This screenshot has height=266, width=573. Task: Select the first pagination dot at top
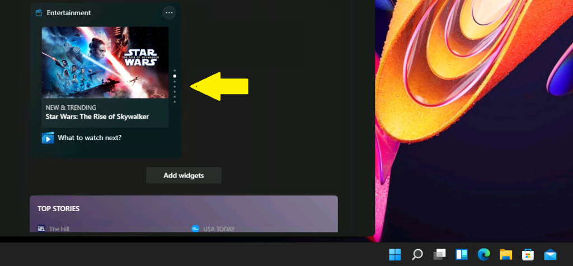pyautogui.click(x=175, y=71)
